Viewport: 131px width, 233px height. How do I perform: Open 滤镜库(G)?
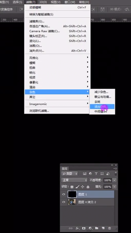(57, 21)
